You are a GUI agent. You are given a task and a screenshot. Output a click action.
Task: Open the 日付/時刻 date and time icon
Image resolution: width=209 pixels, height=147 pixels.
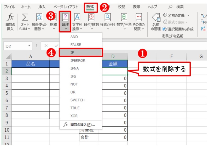tap(91, 17)
